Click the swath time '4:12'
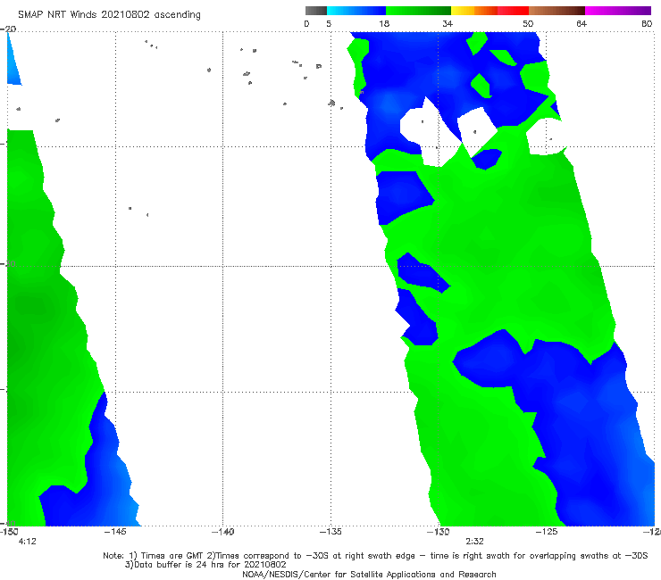The width and height of the screenshot is (661, 580). click(28, 542)
